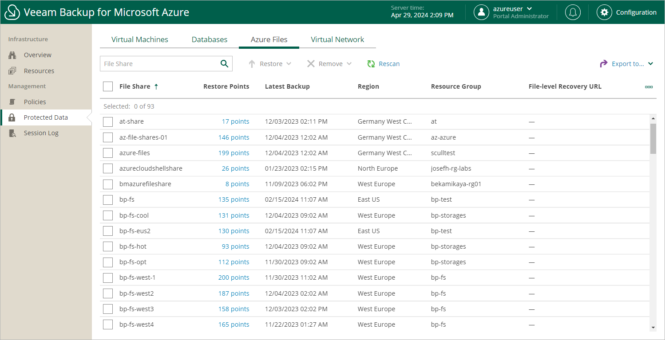Open 199 points link for azure-files
This screenshot has width=665, height=340.
tap(234, 153)
